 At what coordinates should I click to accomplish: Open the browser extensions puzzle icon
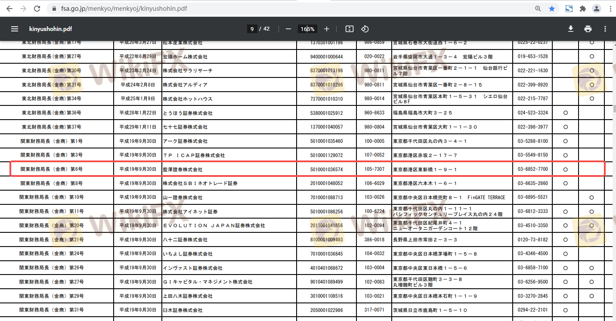(583, 9)
